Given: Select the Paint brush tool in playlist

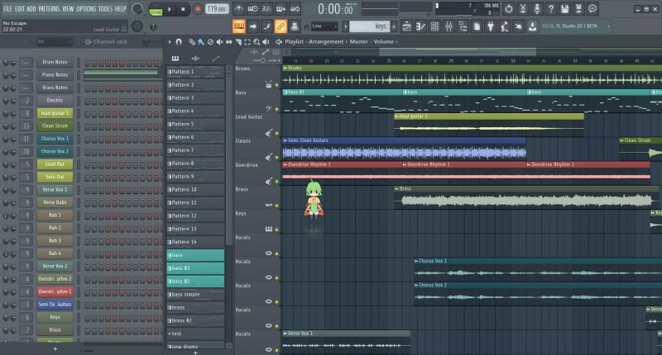Looking at the screenshot, I should point(201,41).
